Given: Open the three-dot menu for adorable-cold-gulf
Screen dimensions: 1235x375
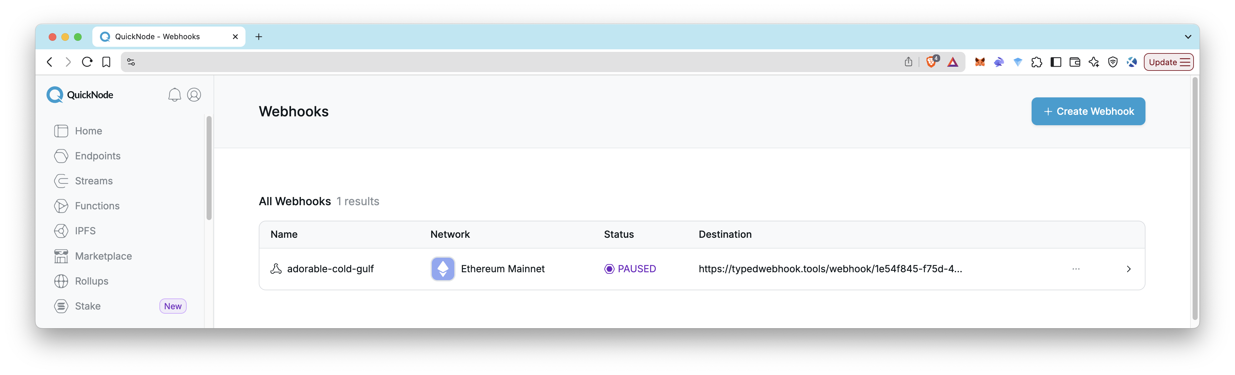Looking at the screenshot, I should click(1076, 269).
